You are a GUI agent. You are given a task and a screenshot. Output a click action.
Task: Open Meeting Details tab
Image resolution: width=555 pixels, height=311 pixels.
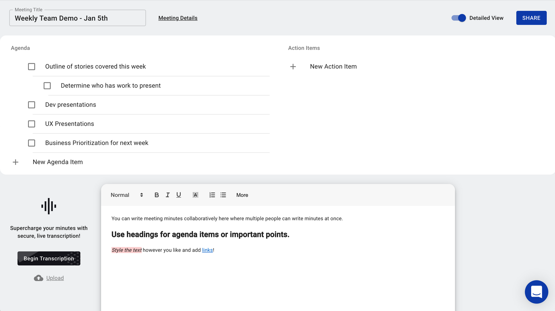178,18
